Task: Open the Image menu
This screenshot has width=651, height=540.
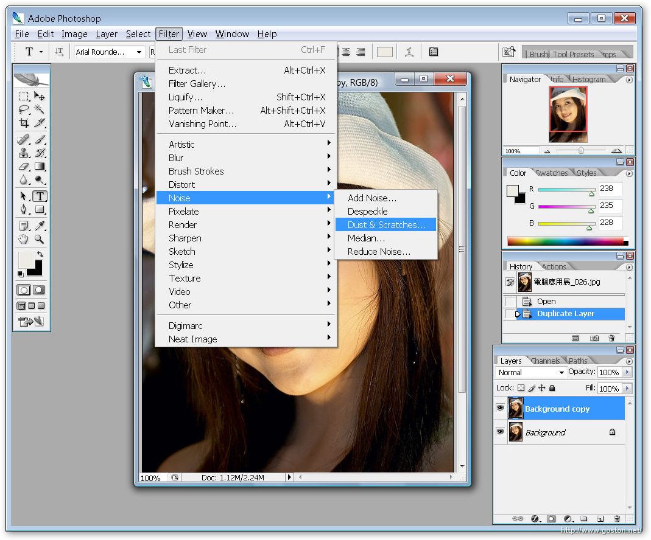Action: pyautogui.click(x=74, y=34)
